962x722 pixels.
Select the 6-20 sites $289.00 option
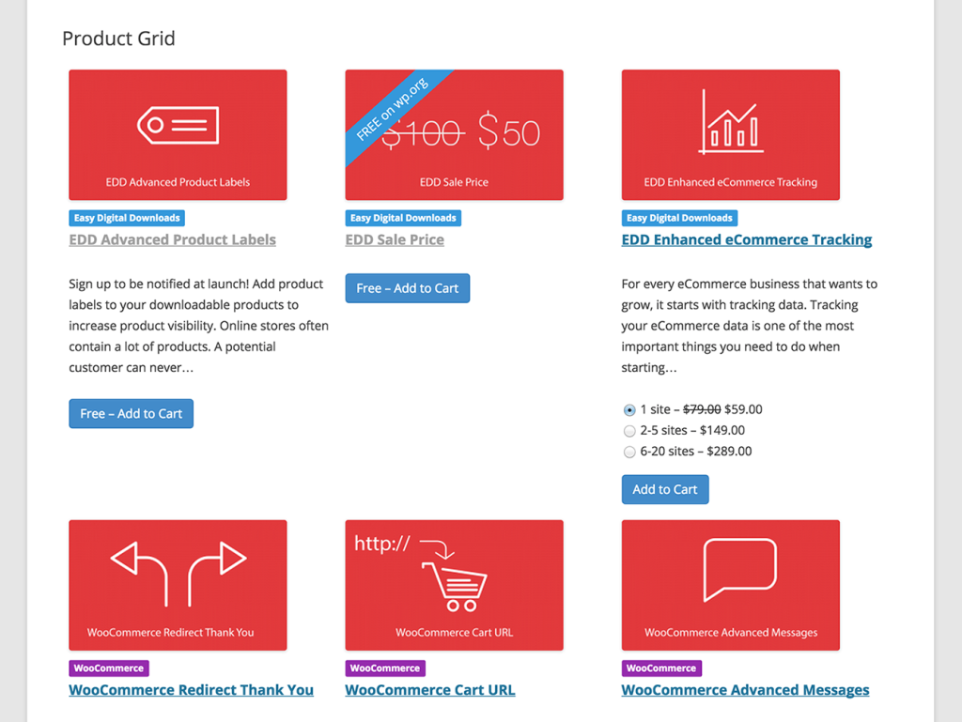tap(629, 452)
